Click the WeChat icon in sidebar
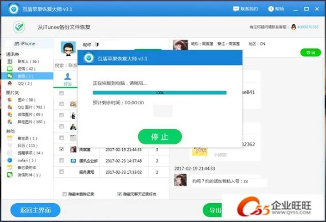Viewport: 326px width, 222px height. pyautogui.click(x=10, y=76)
